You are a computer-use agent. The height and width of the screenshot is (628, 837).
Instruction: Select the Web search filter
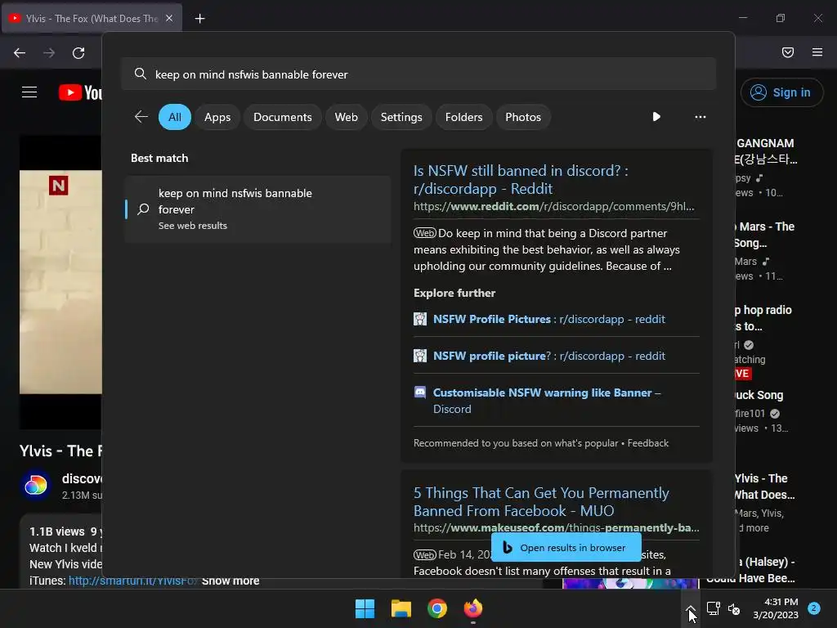pos(346,117)
